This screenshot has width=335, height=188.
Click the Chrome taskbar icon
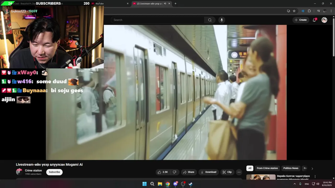(167, 184)
